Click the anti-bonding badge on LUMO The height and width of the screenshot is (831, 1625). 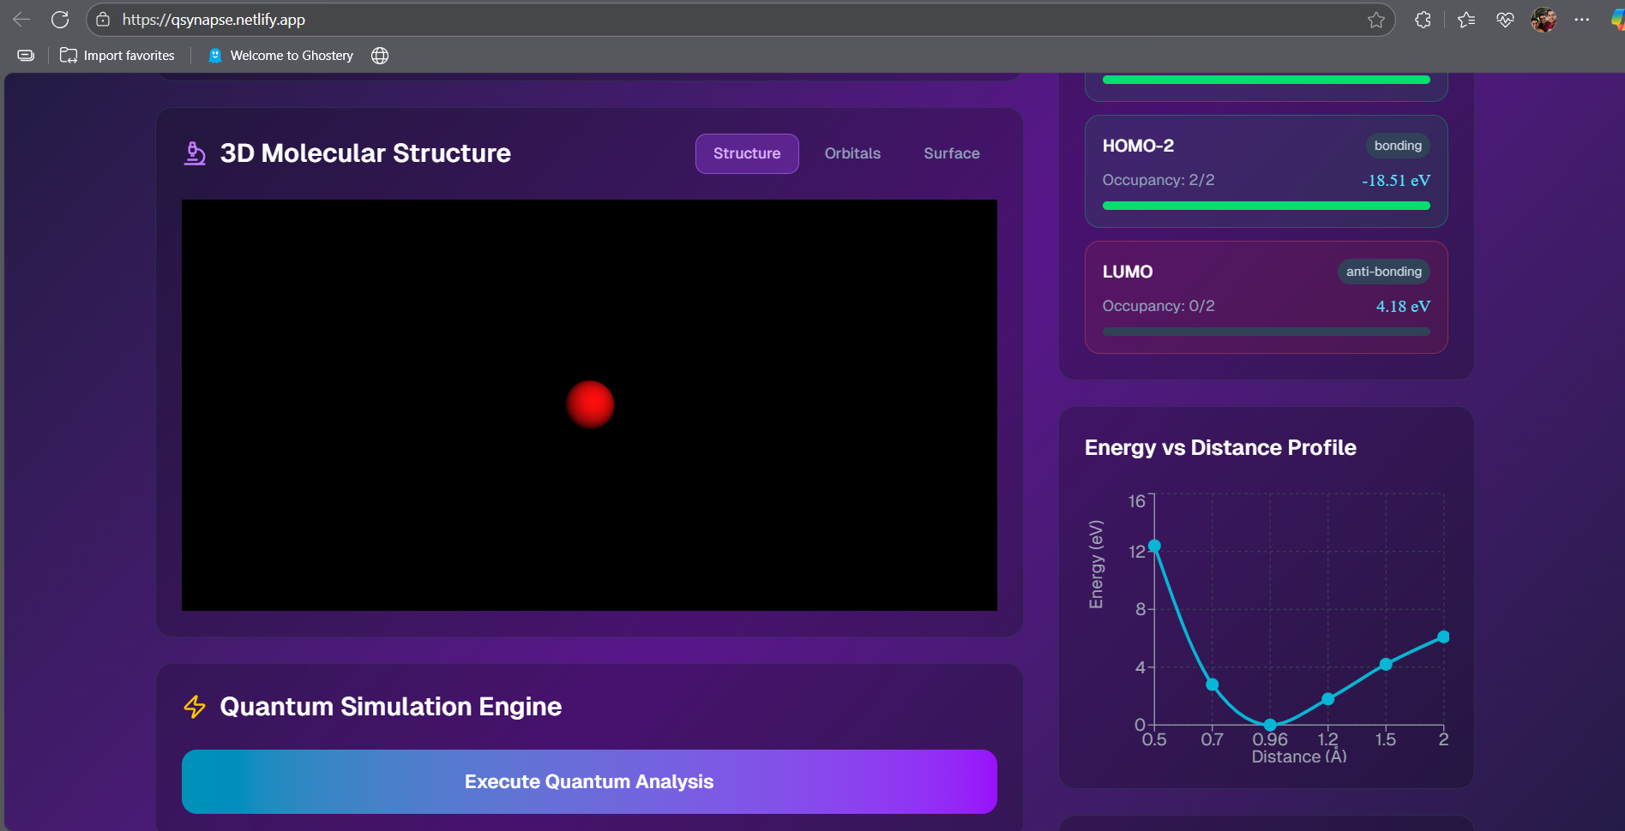tap(1384, 272)
